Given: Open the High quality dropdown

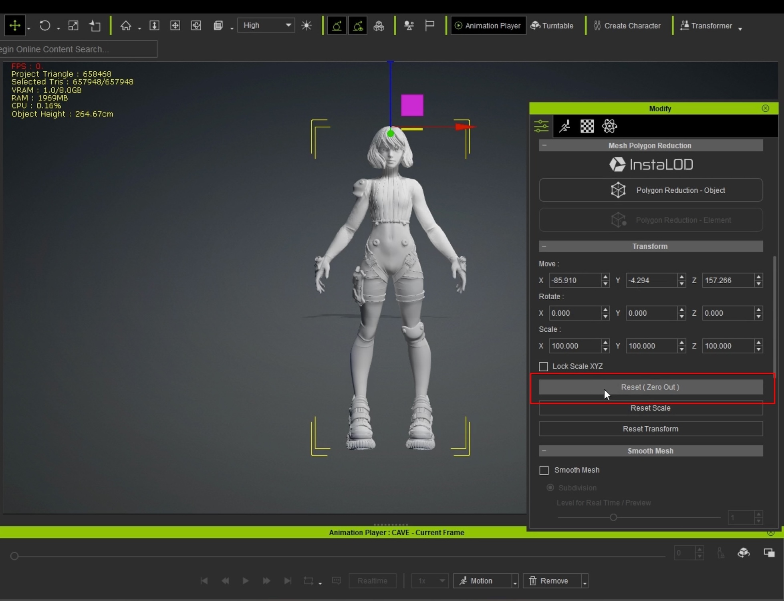Looking at the screenshot, I should coord(266,25).
